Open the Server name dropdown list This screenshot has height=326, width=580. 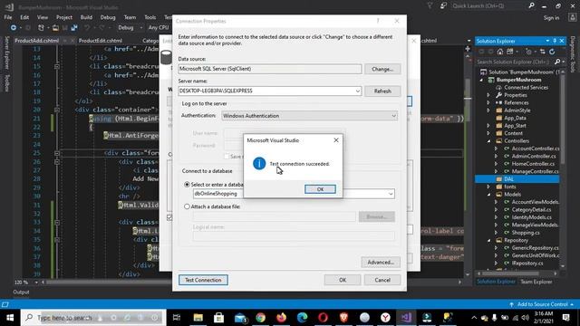pos(357,91)
